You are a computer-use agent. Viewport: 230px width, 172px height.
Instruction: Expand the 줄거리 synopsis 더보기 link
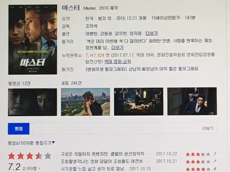tap(118, 48)
